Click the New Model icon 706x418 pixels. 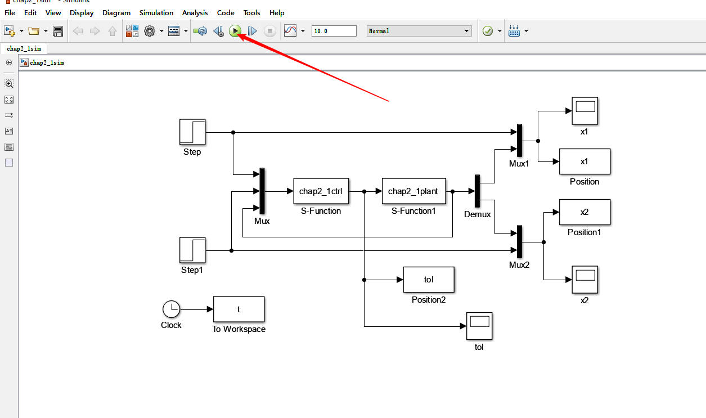coord(8,31)
